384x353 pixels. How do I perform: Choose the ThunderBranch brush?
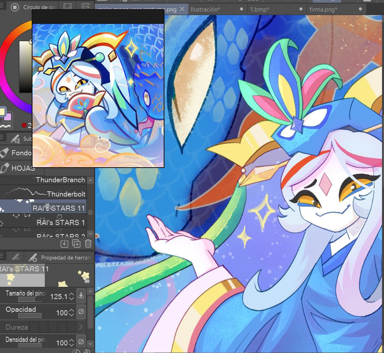coord(43,180)
